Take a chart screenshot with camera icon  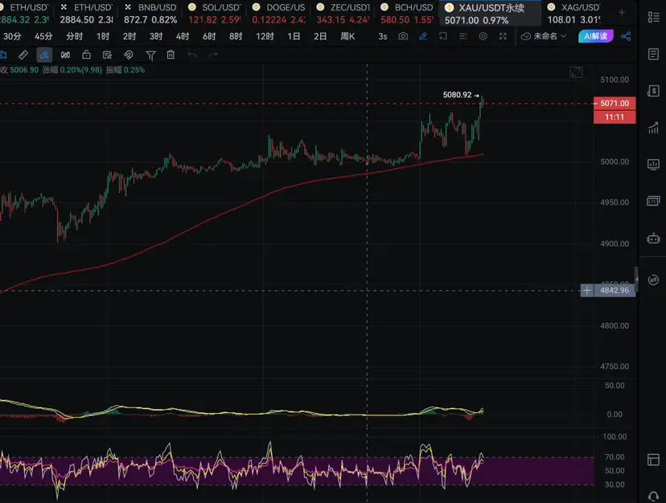pos(403,36)
